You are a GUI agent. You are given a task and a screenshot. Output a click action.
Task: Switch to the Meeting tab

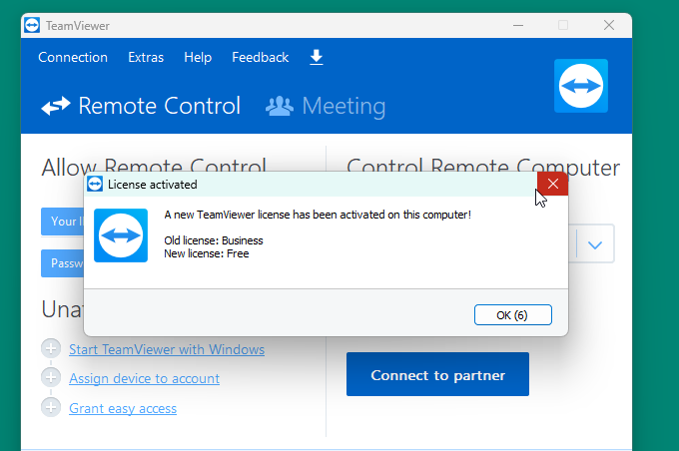[326, 106]
